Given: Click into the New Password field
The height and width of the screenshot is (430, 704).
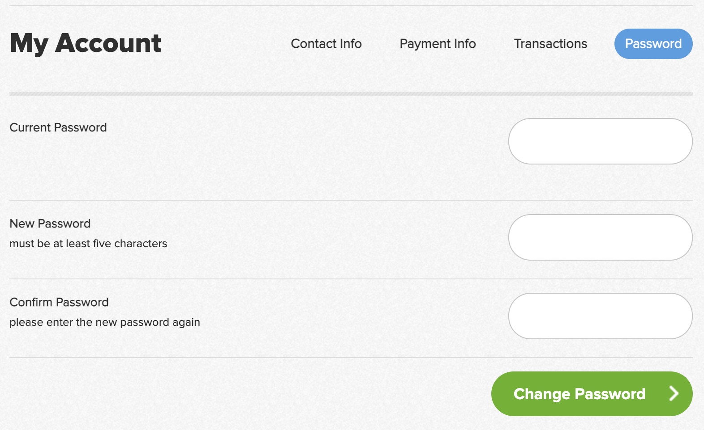Looking at the screenshot, I should point(601,237).
